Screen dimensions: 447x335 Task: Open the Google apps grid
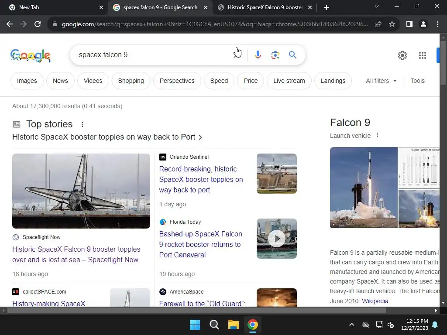[423, 55]
